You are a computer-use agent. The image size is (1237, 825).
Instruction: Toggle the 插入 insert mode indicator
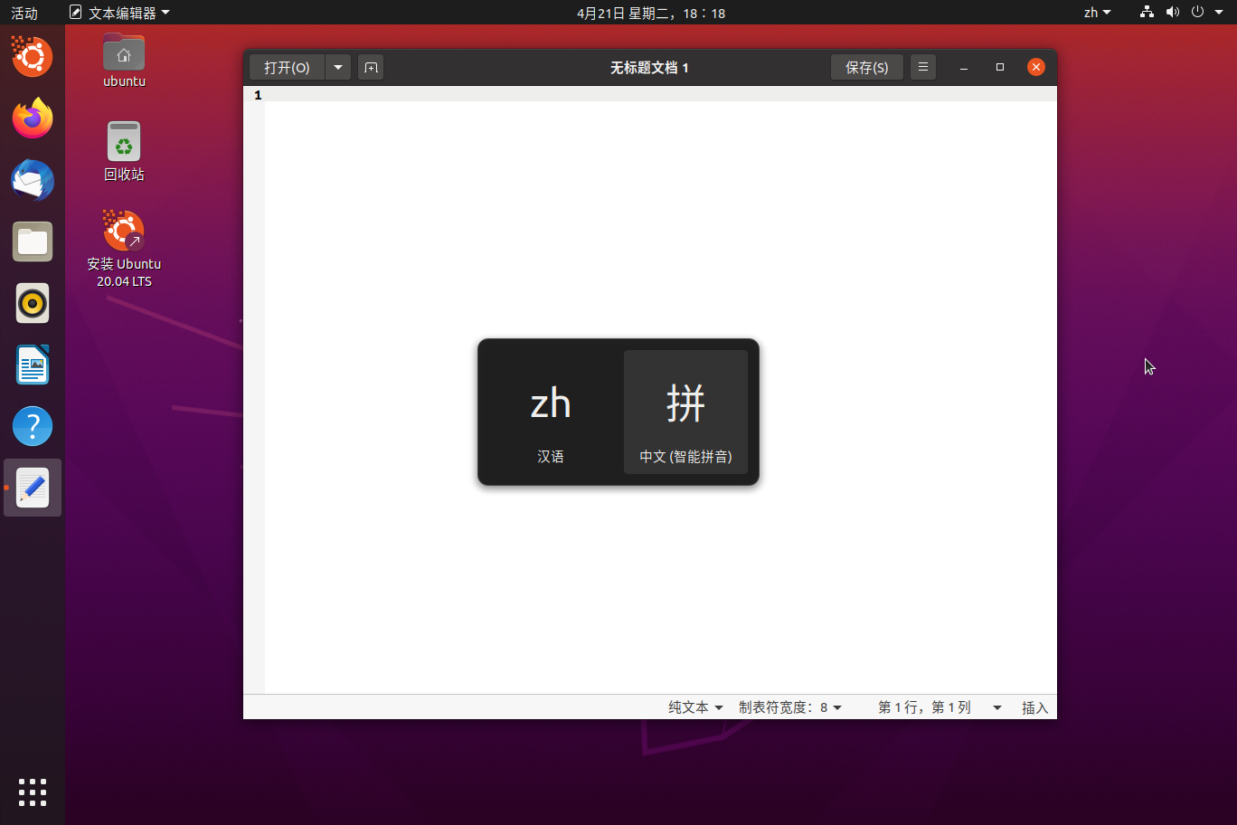pos(1034,707)
